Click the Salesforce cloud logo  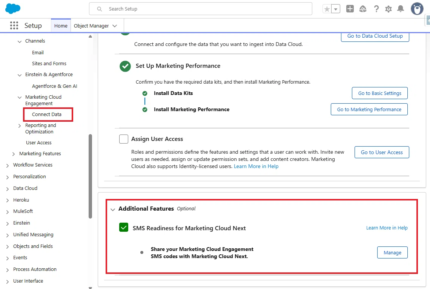(x=13, y=9)
